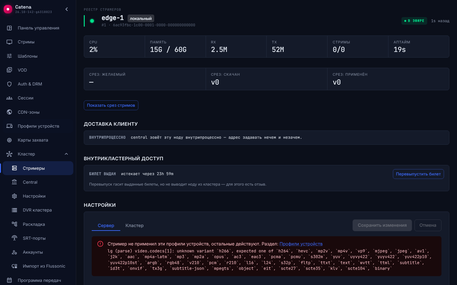
Task: Click the Catena logo icon
Action: point(8,9)
